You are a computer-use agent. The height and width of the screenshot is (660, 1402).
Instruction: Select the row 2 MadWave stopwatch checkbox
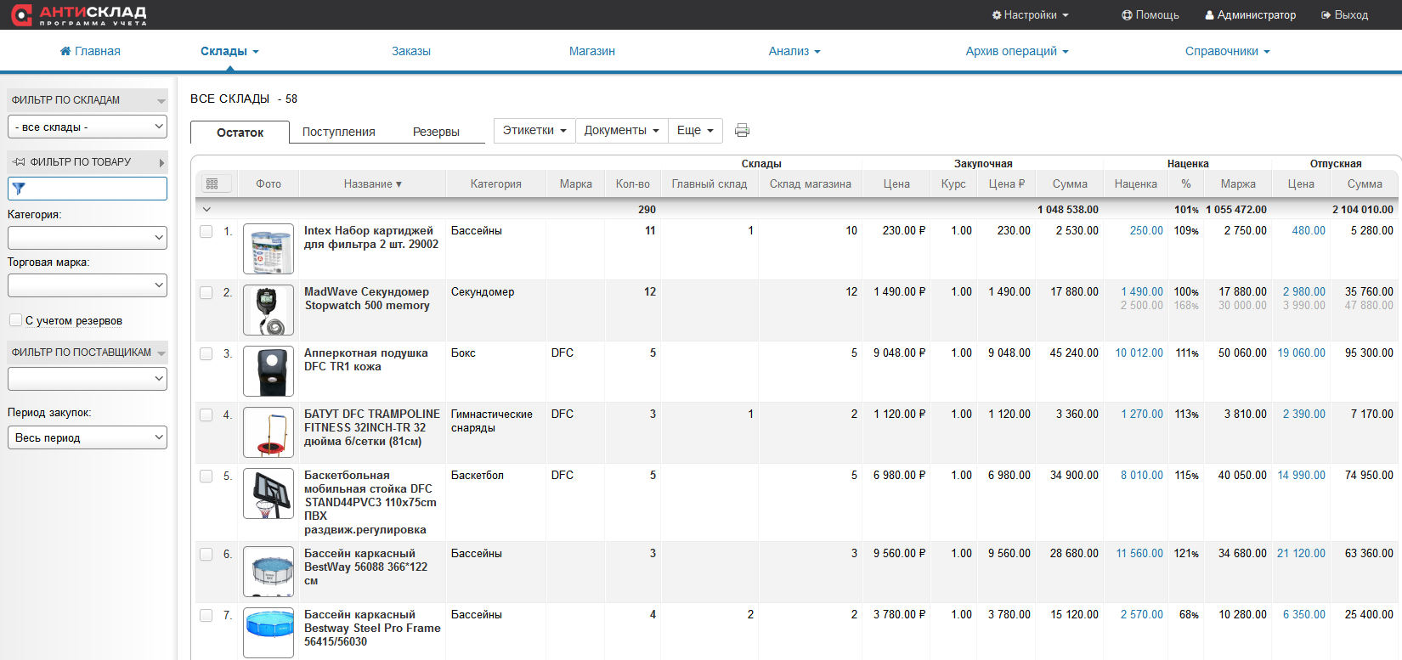206,292
